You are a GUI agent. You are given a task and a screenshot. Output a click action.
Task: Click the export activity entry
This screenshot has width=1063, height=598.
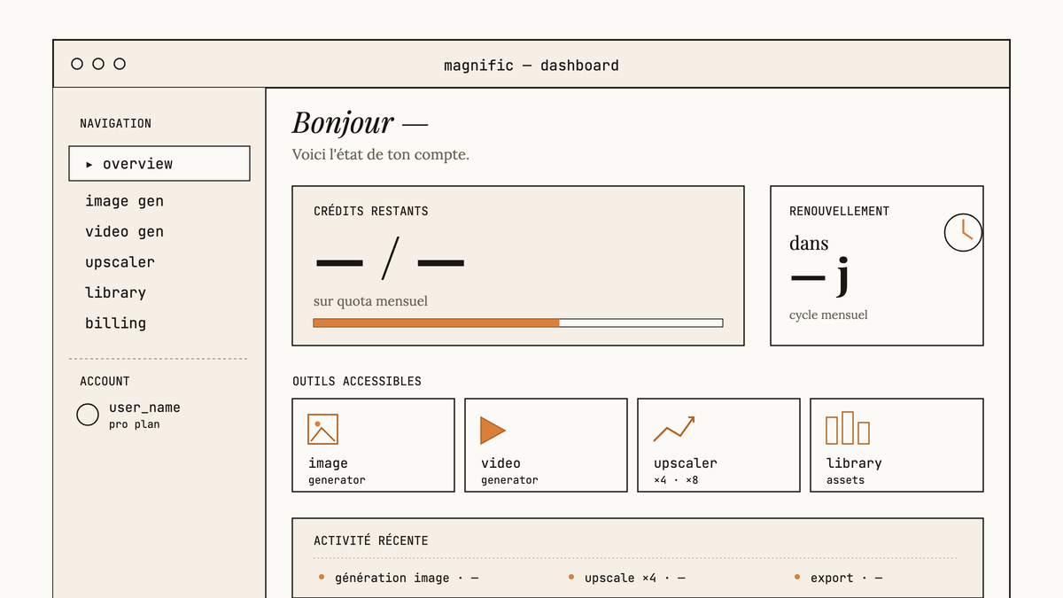pyautogui.click(x=839, y=578)
